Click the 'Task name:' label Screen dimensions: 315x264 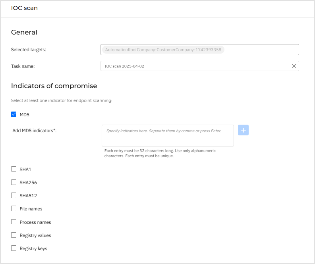click(x=23, y=66)
